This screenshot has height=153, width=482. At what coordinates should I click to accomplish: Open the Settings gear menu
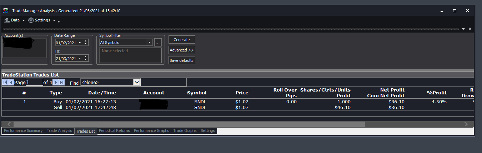pos(42,20)
